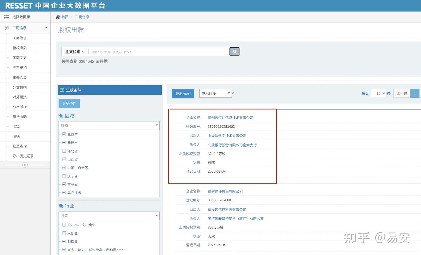This screenshot has height=255, width=421.
Task: Click the list icon beside 选择数据库
Action: click(6, 17)
